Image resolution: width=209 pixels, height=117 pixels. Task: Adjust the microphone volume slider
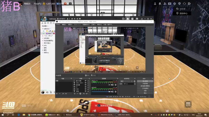coord(101,85)
